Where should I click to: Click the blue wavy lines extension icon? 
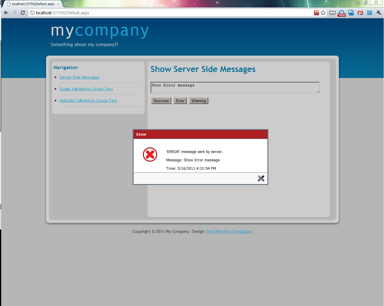(369, 13)
